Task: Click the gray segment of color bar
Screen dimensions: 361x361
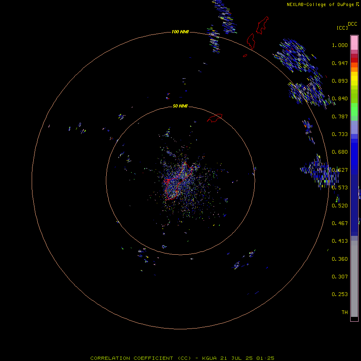Action: tap(354, 279)
